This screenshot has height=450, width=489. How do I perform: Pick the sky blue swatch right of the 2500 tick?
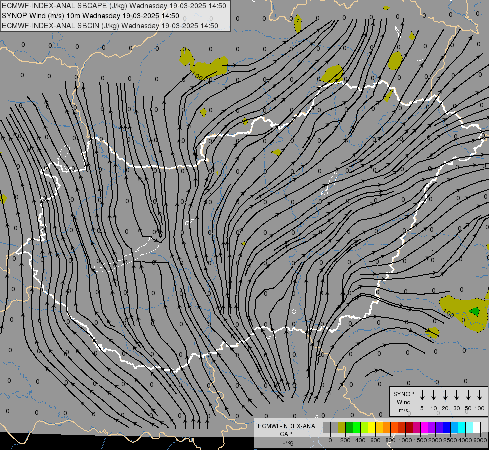(x=454, y=427)
